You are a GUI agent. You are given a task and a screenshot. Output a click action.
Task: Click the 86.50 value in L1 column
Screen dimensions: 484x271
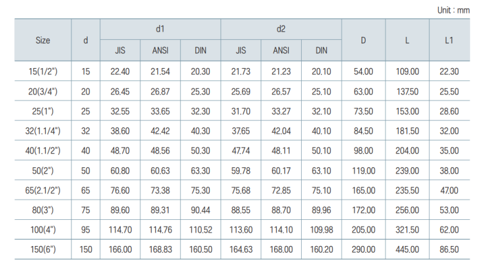tap(449, 249)
